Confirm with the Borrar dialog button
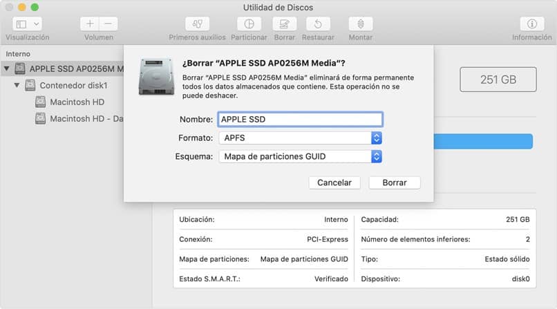The height and width of the screenshot is (309, 557). point(395,182)
